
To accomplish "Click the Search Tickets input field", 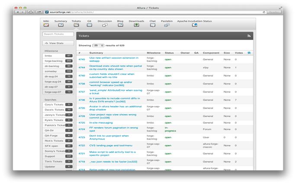I will [x=58, y=34].
